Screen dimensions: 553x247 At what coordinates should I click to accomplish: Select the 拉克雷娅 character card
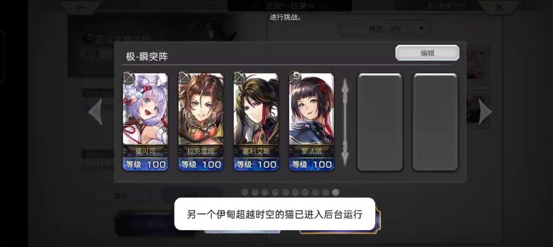201,122
